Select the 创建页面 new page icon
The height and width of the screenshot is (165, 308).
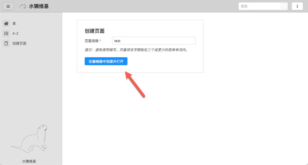coord(6,43)
